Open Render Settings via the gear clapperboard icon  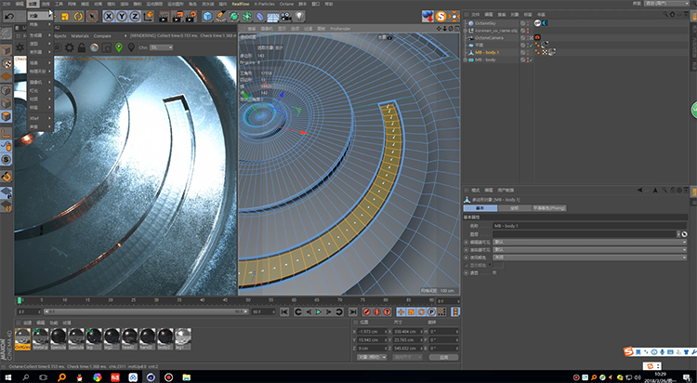[x=191, y=17]
